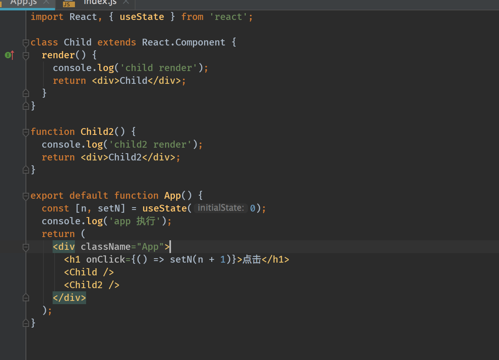Place cursor on 'react' import string
The image size is (499, 360).
[x=228, y=17]
